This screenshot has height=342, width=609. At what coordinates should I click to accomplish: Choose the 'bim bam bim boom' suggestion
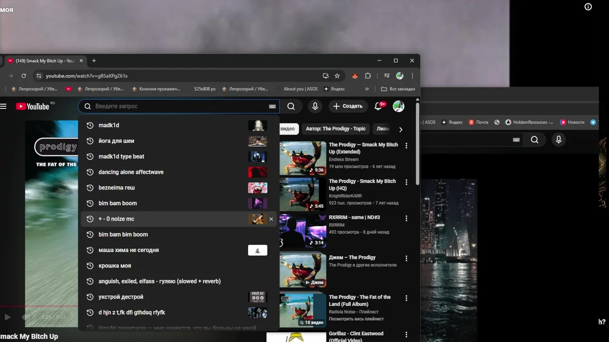click(178, 235)
